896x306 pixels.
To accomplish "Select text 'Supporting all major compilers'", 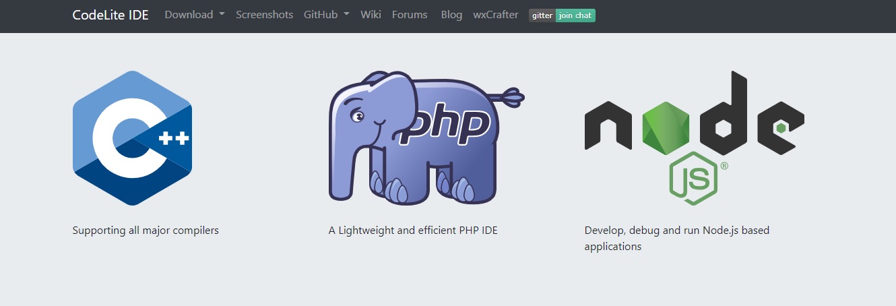I will click(146, 231).
